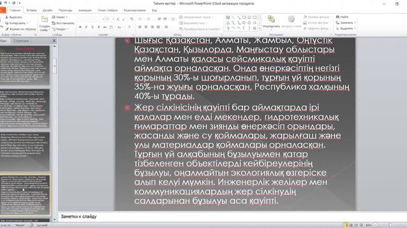This screenshot has width=407, height=228.
Task: Switch to Структура outline pane tab
Action: (x=21, y=41)
